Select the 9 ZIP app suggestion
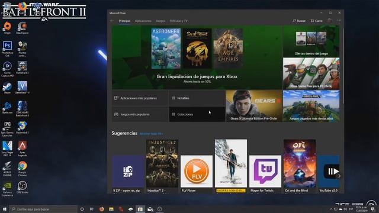The image size is (379, 213). coord(128,174)
